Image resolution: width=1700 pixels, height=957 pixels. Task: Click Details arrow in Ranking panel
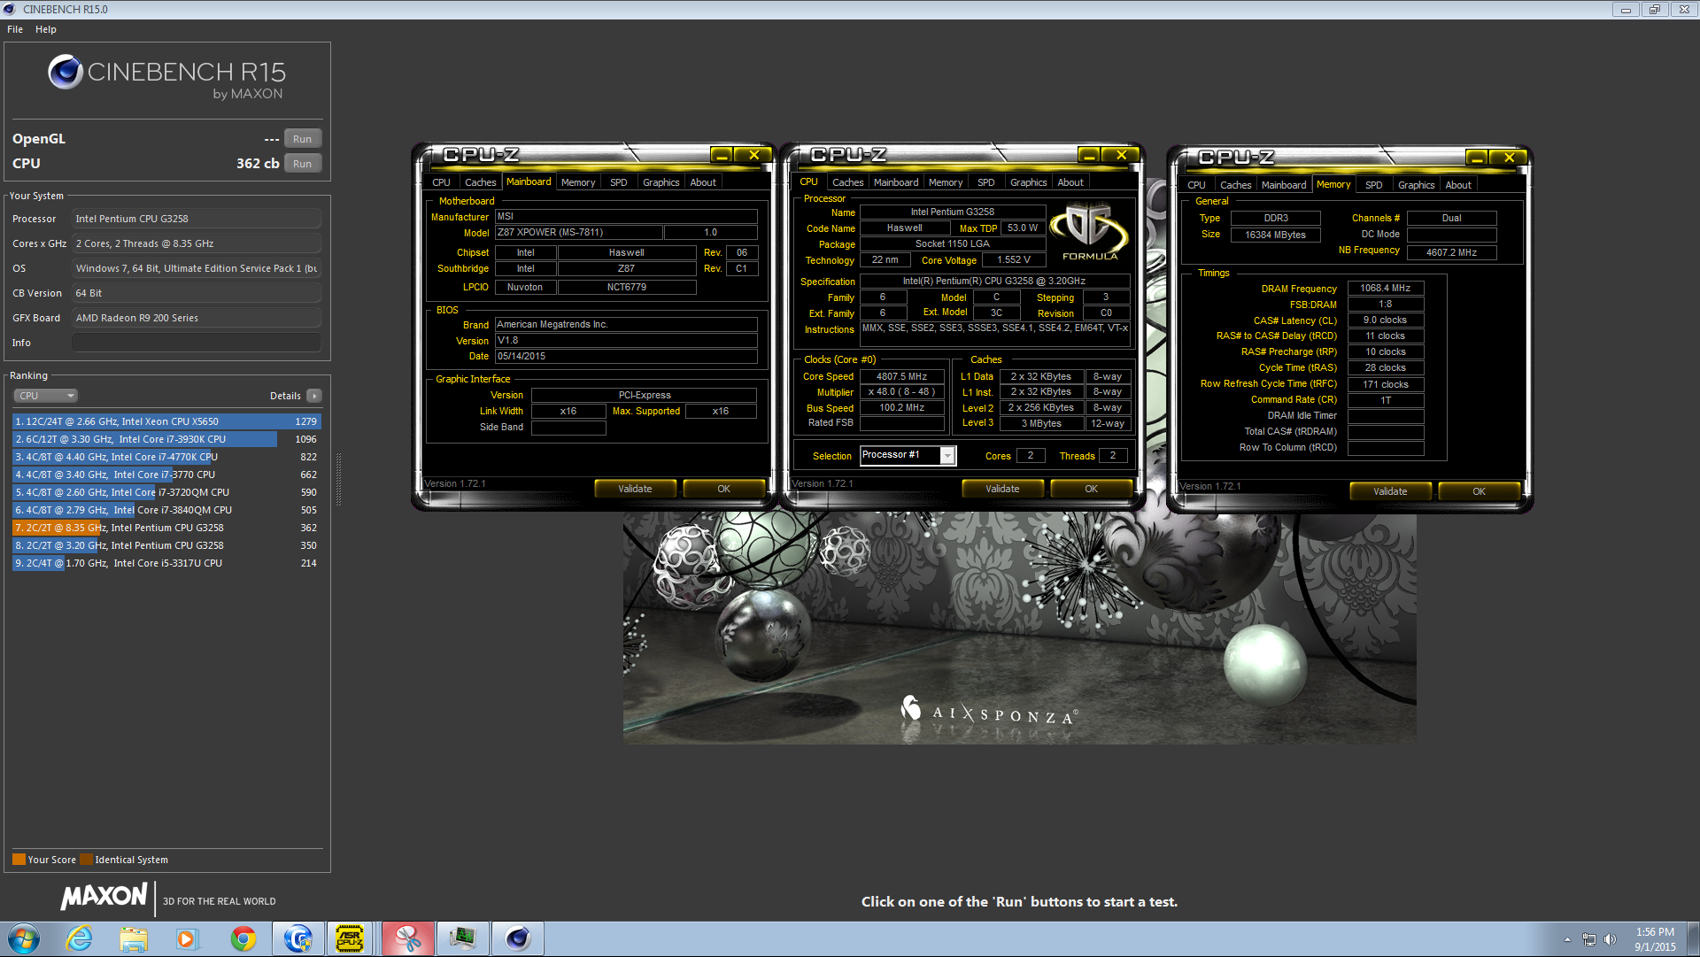(x=314, y=396)
